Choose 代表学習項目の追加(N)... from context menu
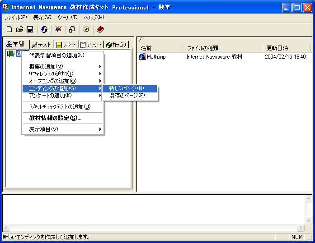This screenshot has width=315, height=243. pos(63,55)
